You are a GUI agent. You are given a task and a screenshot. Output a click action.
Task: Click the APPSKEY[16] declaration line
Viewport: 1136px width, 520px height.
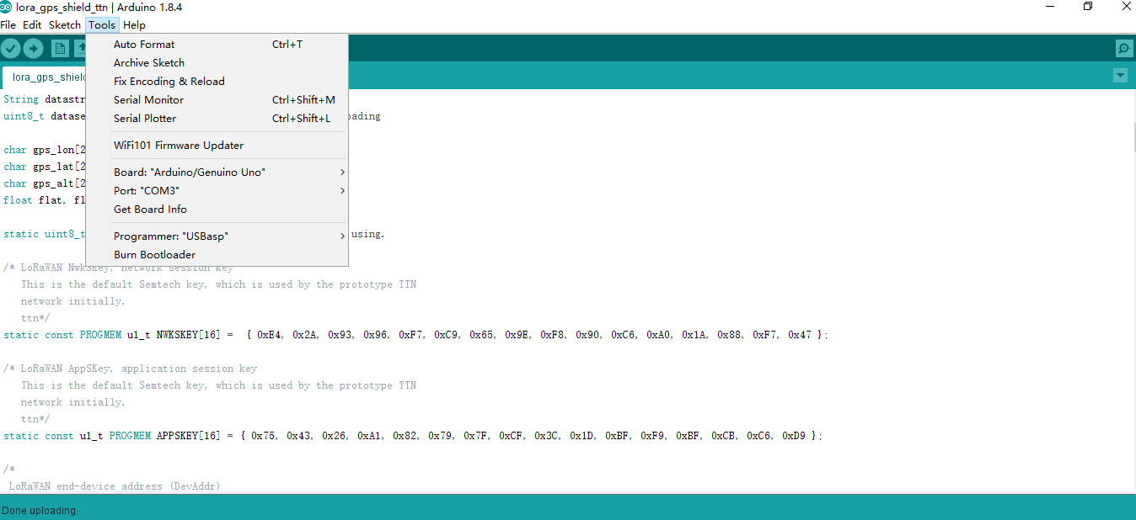413,436
